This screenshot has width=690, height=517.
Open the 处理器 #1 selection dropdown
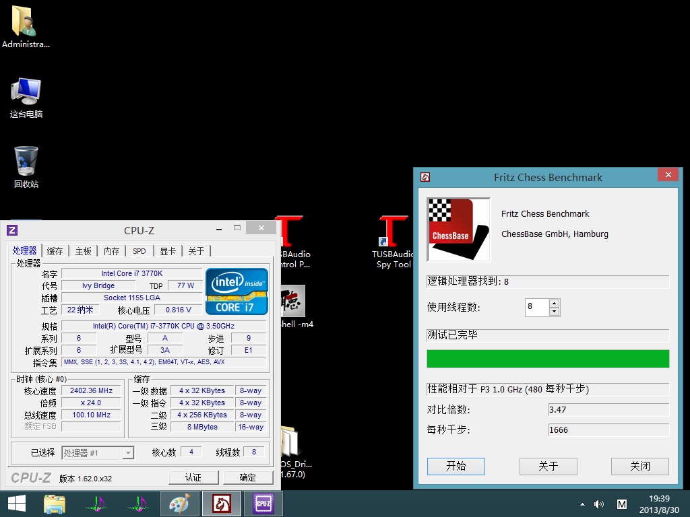(98, 453)
